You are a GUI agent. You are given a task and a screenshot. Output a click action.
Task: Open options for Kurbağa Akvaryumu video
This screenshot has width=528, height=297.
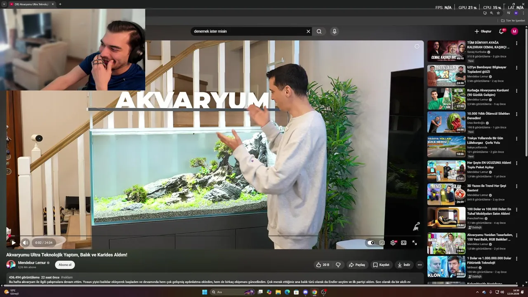pos(516,90)
